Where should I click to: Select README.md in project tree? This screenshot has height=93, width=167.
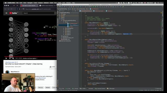click(x=65, y=39)
